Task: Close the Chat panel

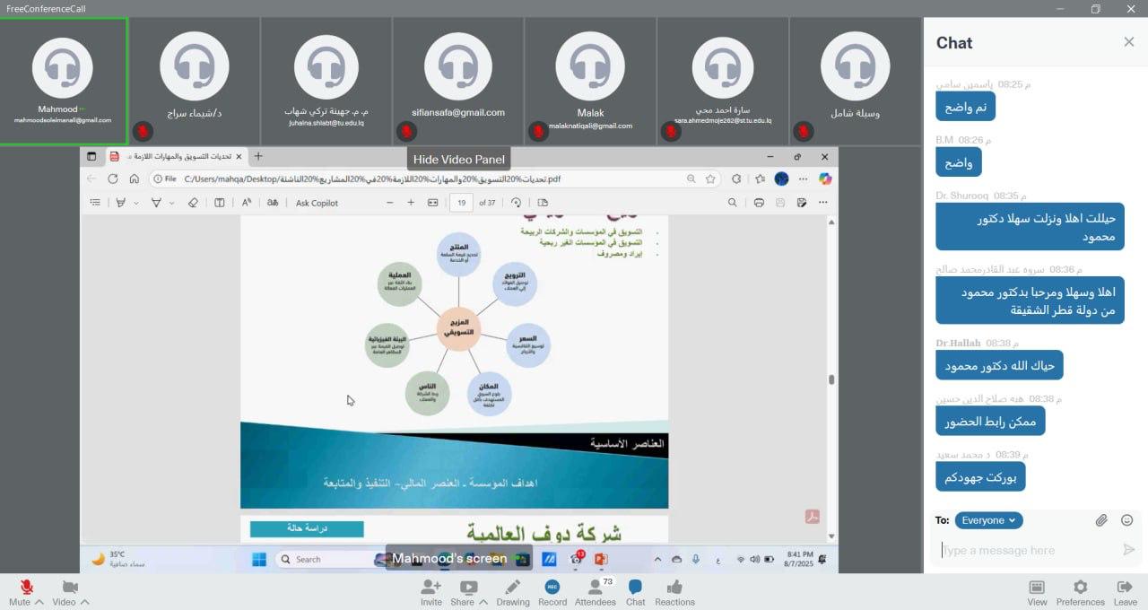Action: tap(1128, 42)
